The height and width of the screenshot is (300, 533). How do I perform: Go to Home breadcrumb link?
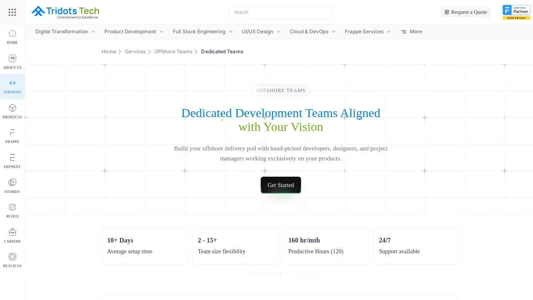(x=109, y=52)
